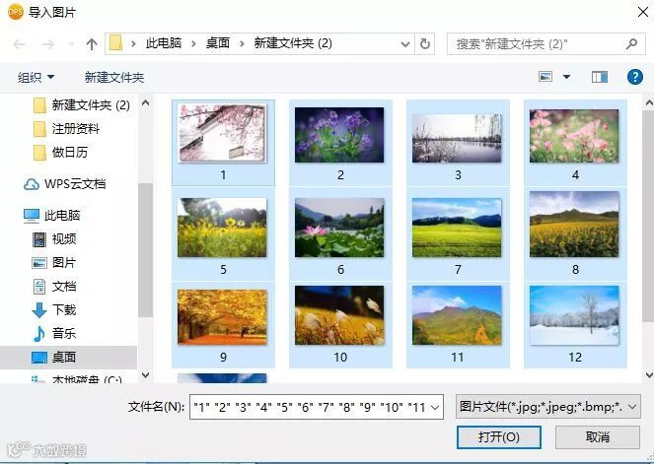This screenshot has height=464, width=654.
Task: Click the 打开(O) button
Action: tap(499, 437)
